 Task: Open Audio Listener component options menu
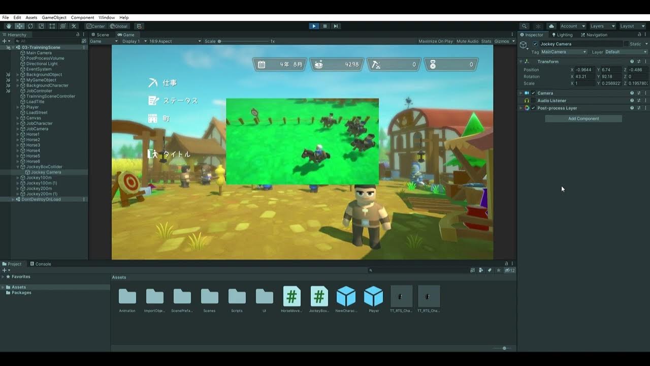click(x=645, y=101)
